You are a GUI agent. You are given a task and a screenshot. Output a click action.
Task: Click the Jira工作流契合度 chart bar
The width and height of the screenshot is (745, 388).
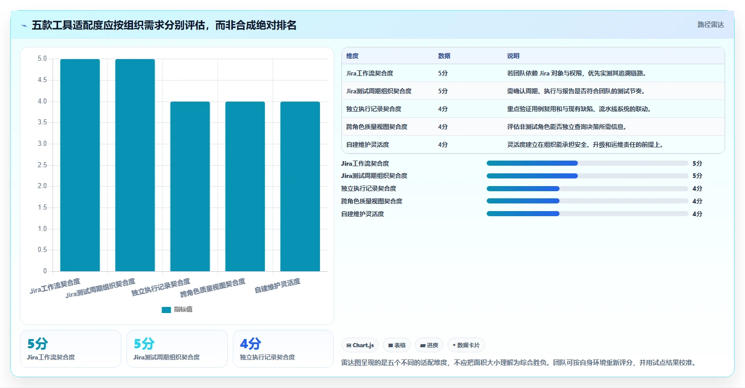[x=80, y=165]
